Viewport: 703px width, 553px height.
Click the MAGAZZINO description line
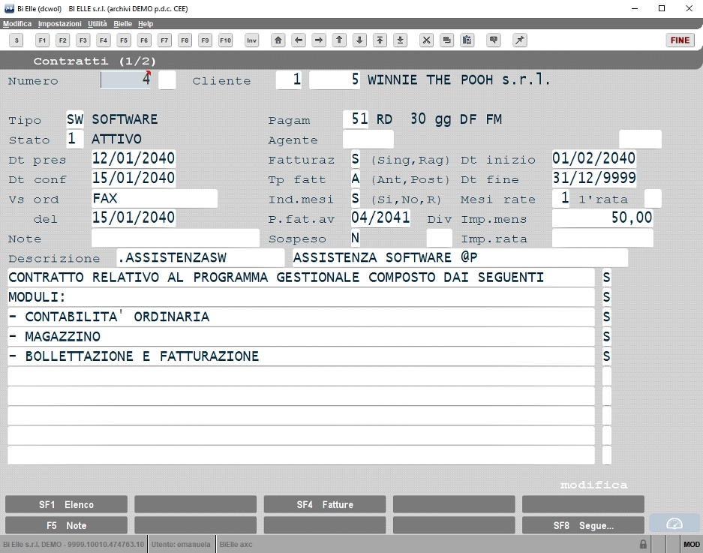pyautogui.click(x=302, y=336)
